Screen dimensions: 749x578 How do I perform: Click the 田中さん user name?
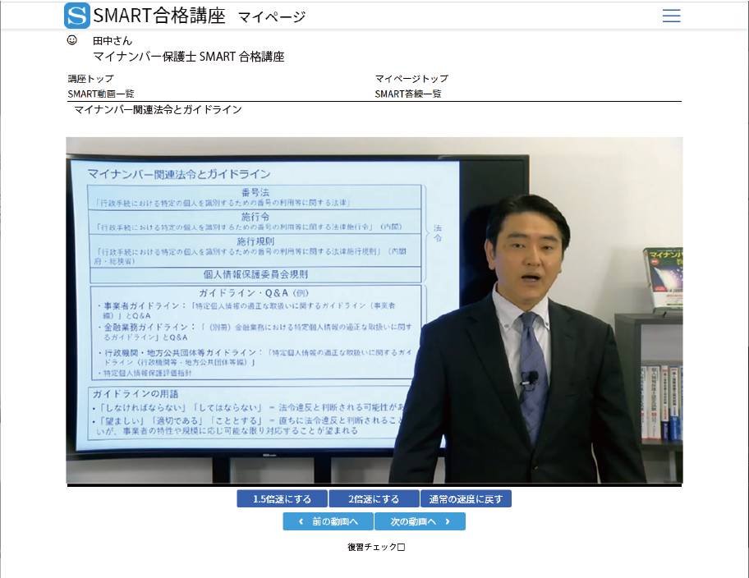(113, 40)
